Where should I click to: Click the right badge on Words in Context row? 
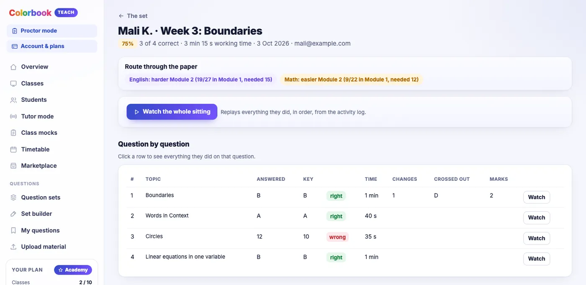[336, 216]
